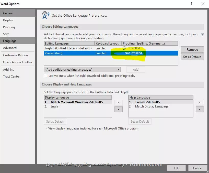
Task: Open the Advanced options category
Action: tap(18, 48)
